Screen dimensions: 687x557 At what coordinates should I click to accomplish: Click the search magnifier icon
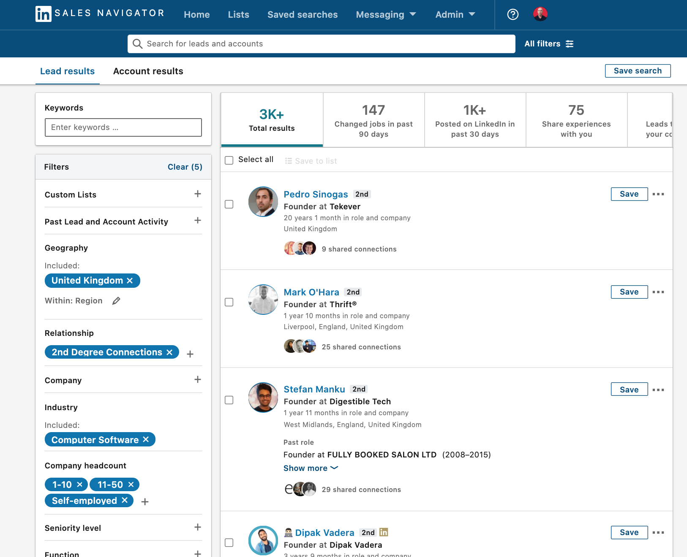[x=137, y=44]
